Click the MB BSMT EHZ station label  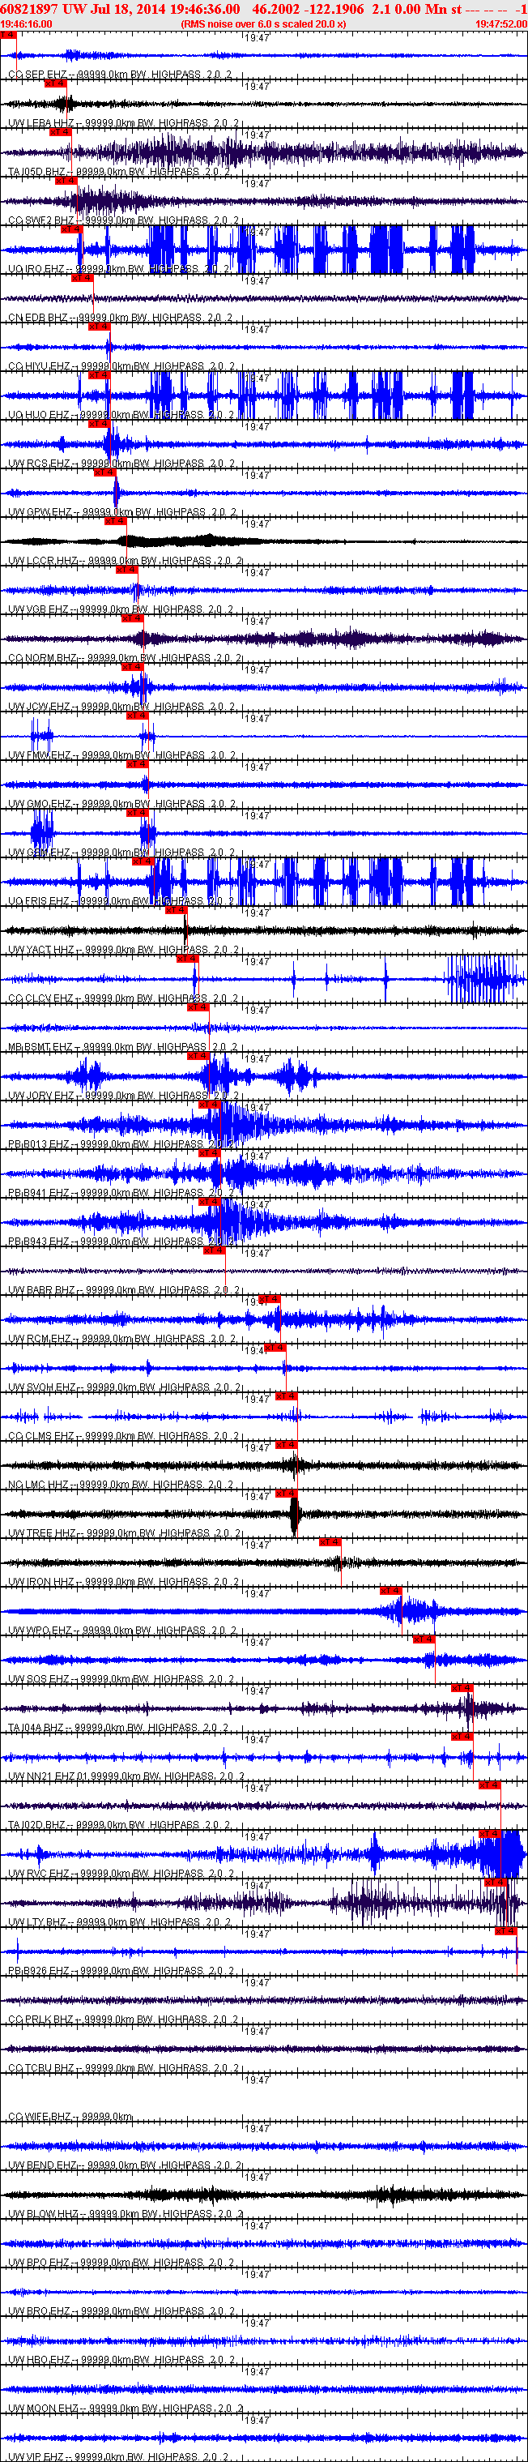coord(40,1046)
